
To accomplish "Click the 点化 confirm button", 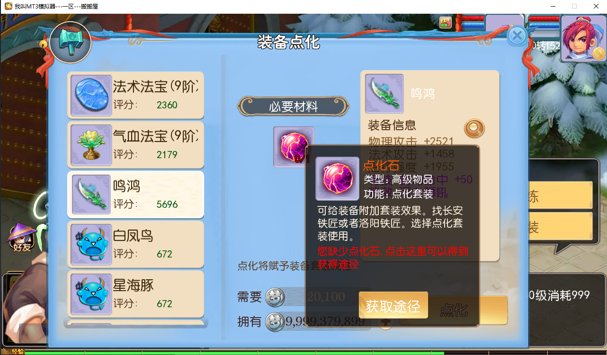I will (x=454, y=310).
